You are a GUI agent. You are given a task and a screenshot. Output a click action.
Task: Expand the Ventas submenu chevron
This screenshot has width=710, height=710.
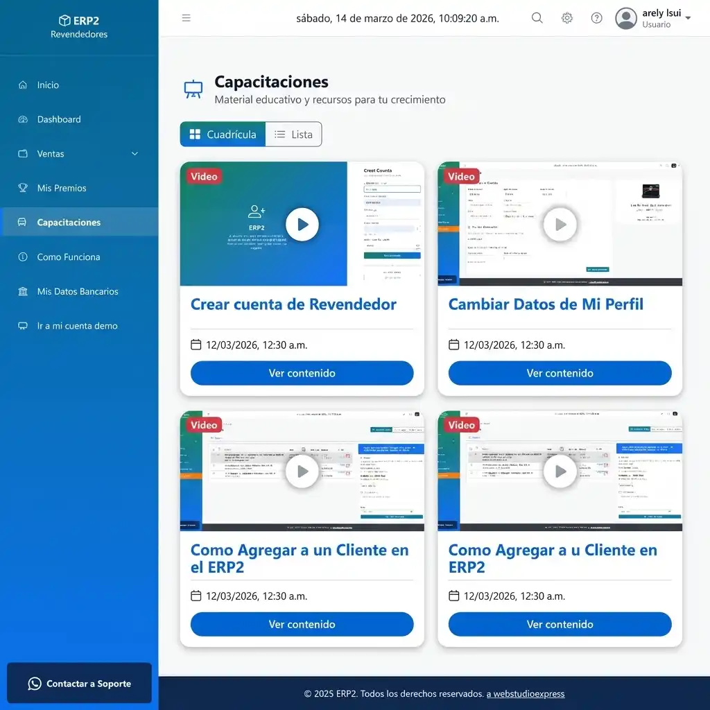(135, 154)
